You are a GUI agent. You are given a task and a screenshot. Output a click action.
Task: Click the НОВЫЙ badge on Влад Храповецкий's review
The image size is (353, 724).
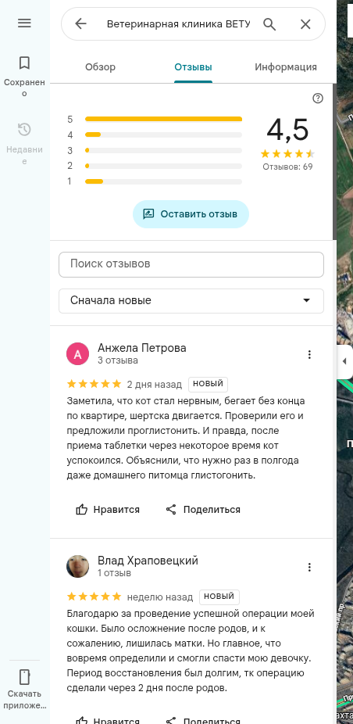pyautogui.click(x=219, y=597)
